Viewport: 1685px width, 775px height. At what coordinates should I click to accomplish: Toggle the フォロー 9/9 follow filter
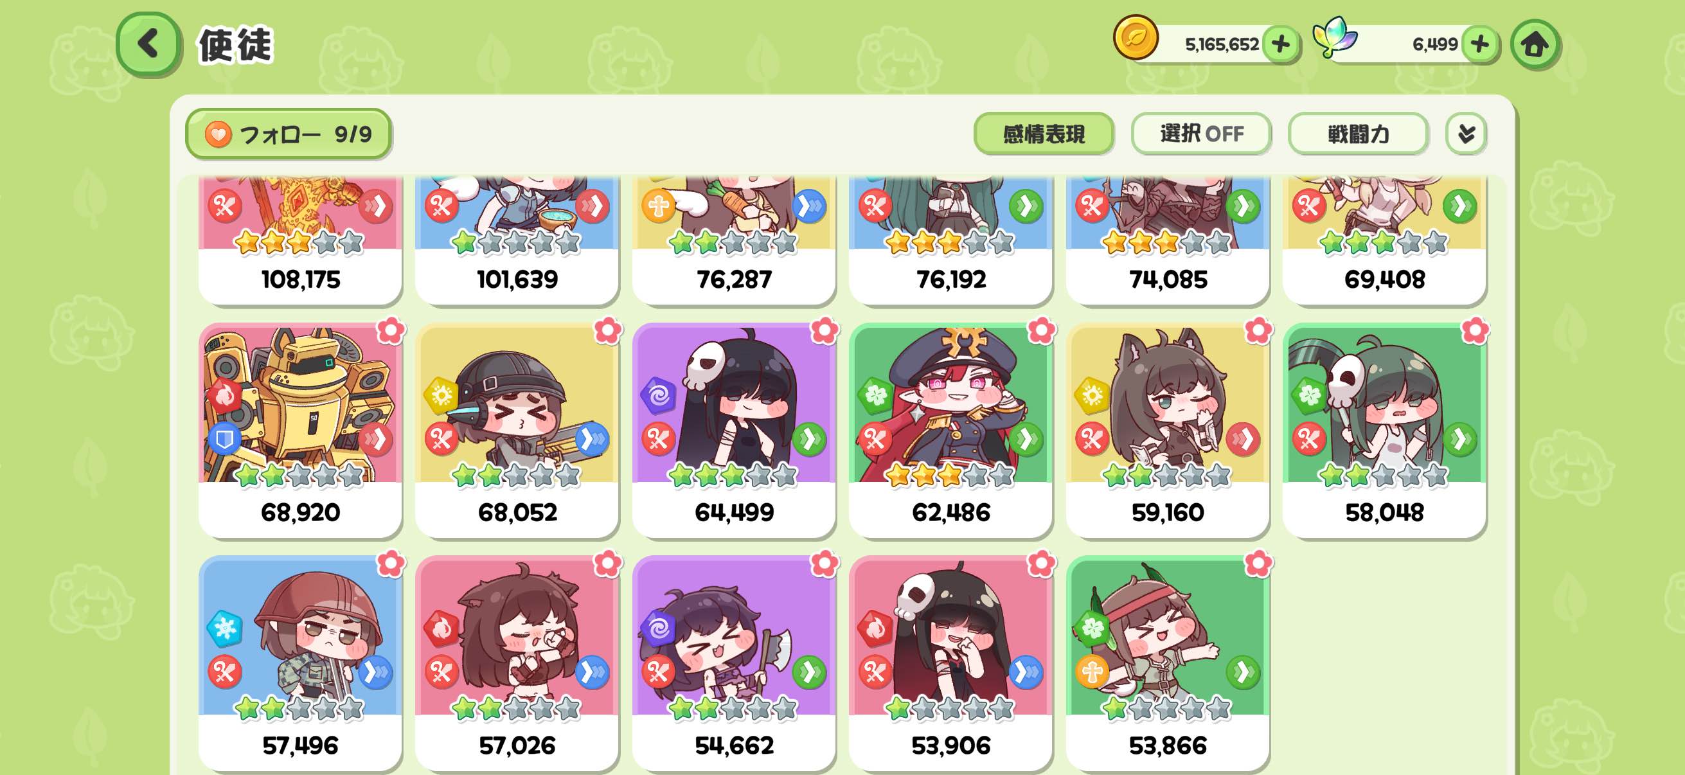(x=289, y=134)
